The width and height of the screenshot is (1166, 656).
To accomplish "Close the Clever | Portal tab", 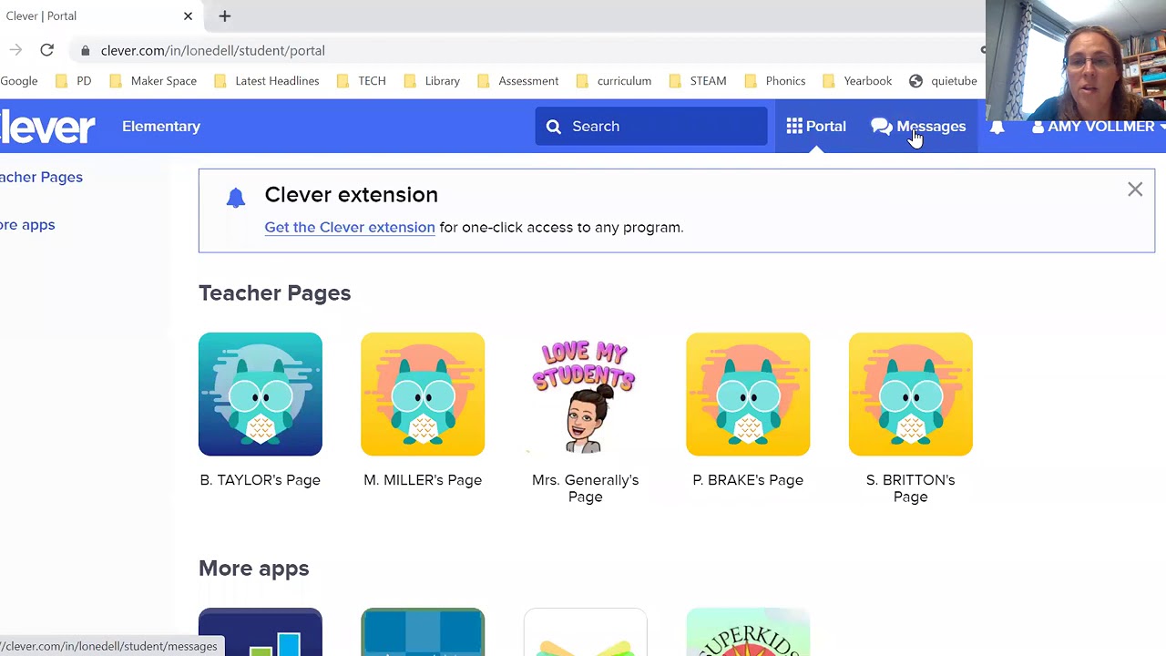I will click(x=188, y=15).
